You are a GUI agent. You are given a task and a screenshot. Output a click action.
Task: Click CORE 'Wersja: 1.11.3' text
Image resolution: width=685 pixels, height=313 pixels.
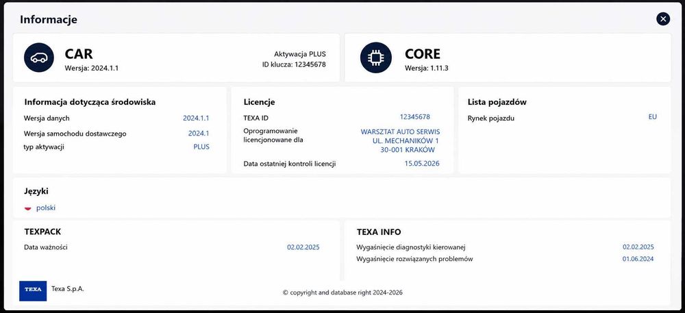pos(426,68)
